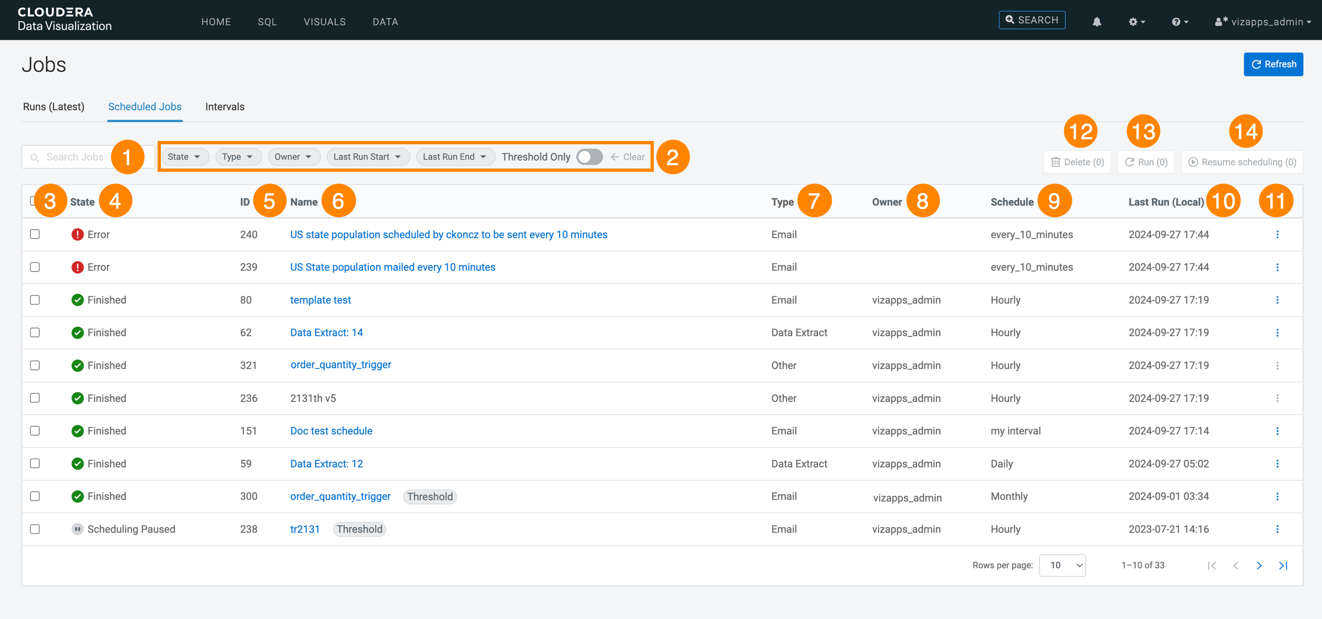
Task: Click the notifications bell icon
Action: (x=1097, y=21)
